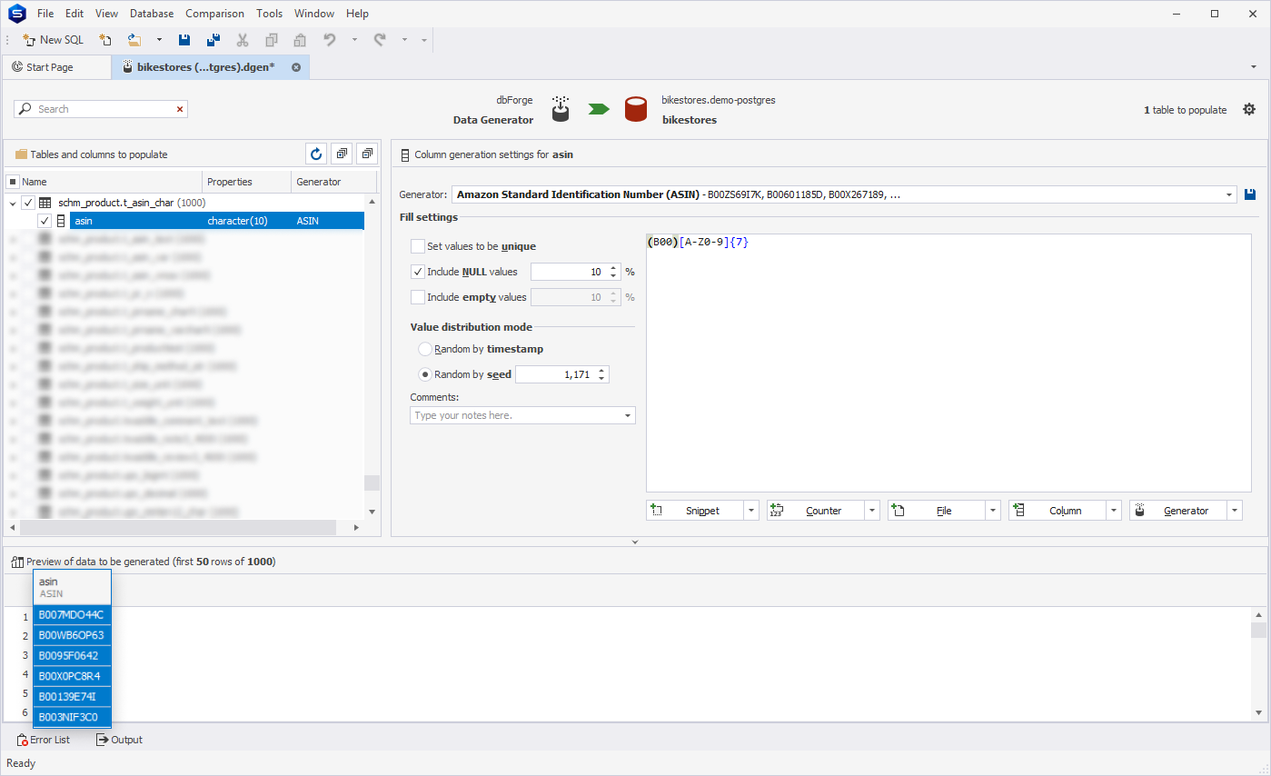Image resolution: width=1271 pixels, height=776 pixels.
Task: Open the Redo history dropdown arrow
Action: pos(404,40)
